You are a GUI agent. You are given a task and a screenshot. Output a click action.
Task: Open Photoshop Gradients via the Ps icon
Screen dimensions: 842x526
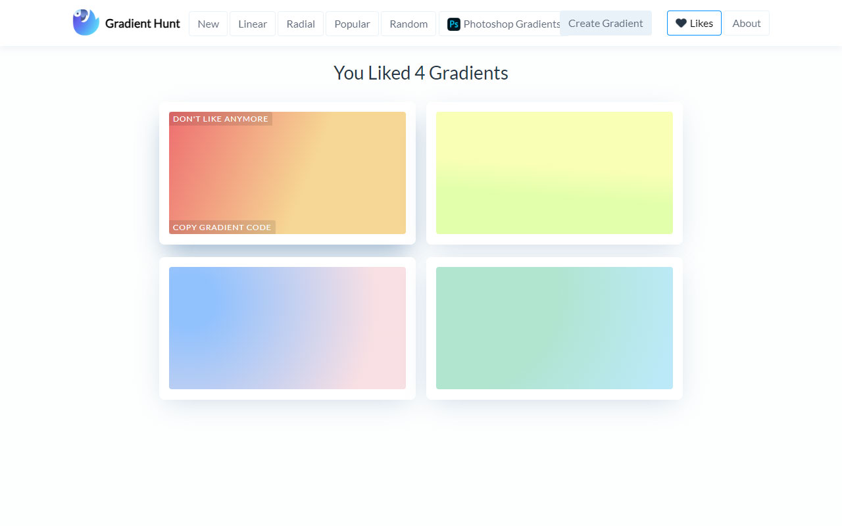tap(453, 24)
